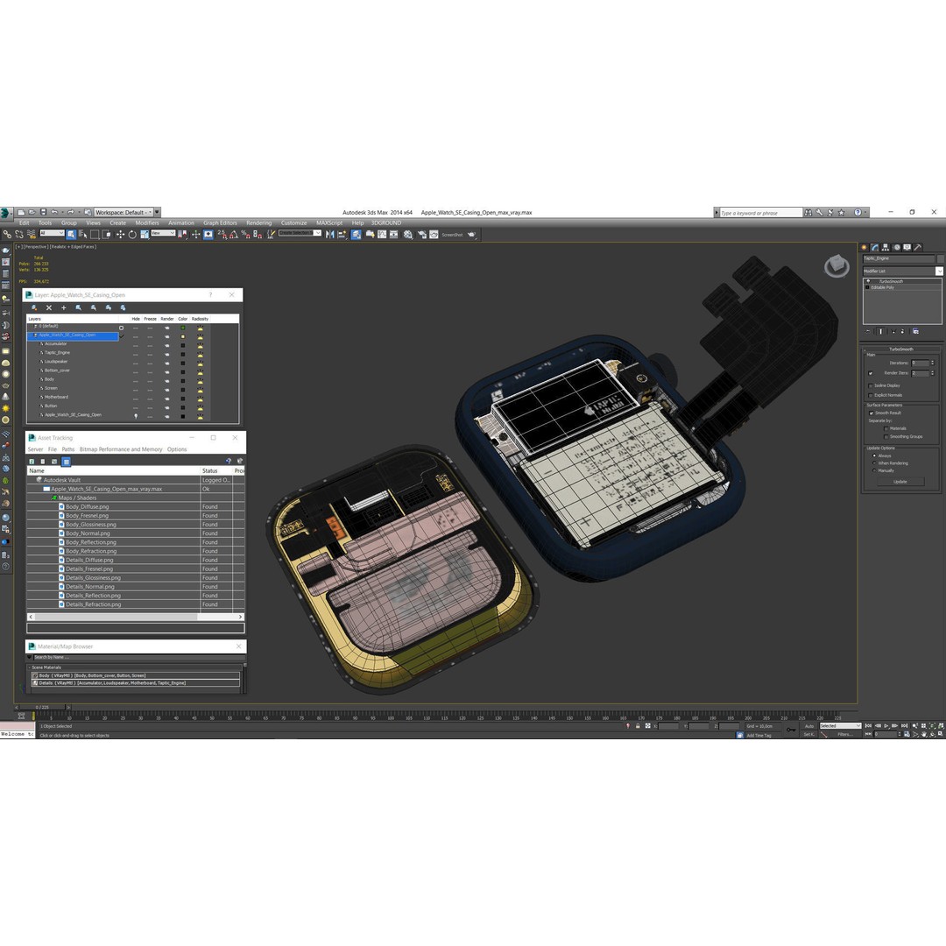Click the Render teapot icon

click(471, 235)
